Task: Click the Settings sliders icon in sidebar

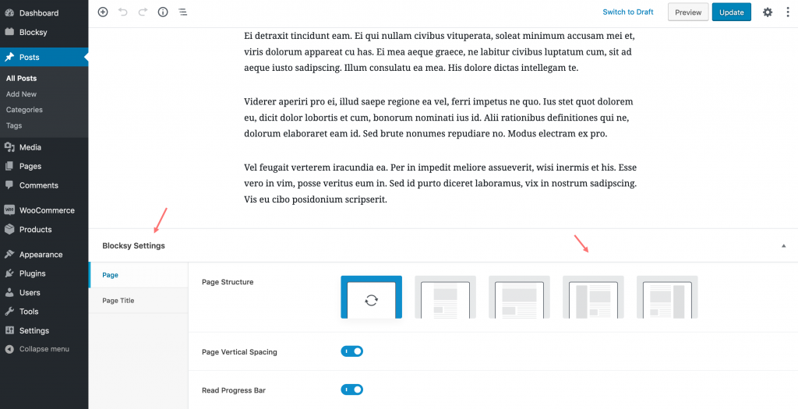Action: pyautogui.click(x=9, y=330)
